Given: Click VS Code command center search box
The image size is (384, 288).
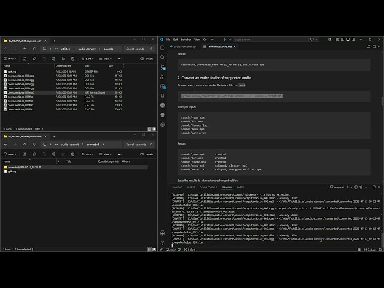Looking at the screenshot, I should (271, 40).
